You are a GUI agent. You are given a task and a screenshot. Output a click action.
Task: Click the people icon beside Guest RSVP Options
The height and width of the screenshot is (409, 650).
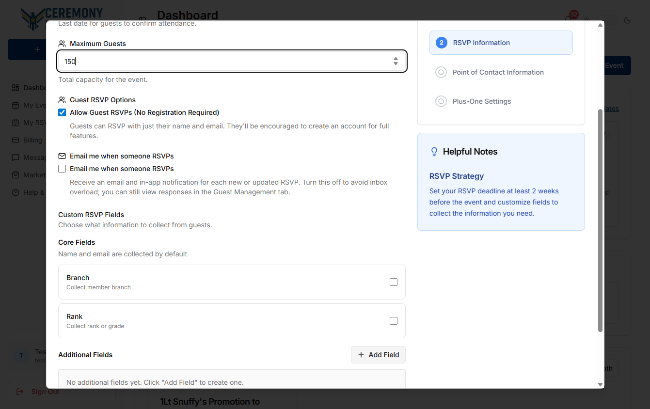[x=62, y=100]
